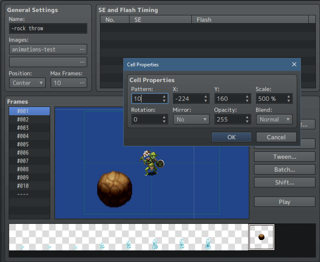Increase Y value with up arrow
This screenshot has height=262, width=320.
(247, 97)
